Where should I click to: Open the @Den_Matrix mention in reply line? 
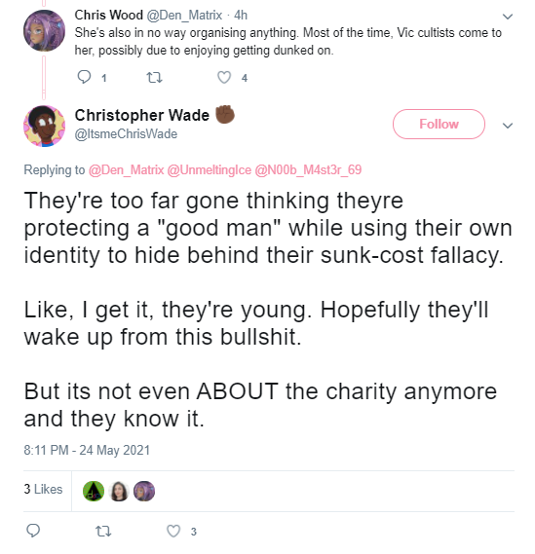127,170
